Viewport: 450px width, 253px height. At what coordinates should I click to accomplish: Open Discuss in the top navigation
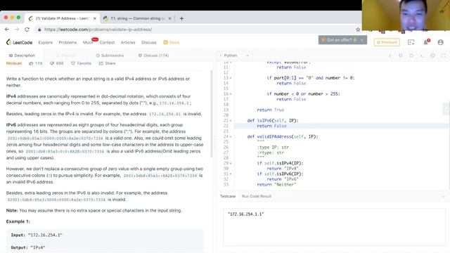coord(149,42)
